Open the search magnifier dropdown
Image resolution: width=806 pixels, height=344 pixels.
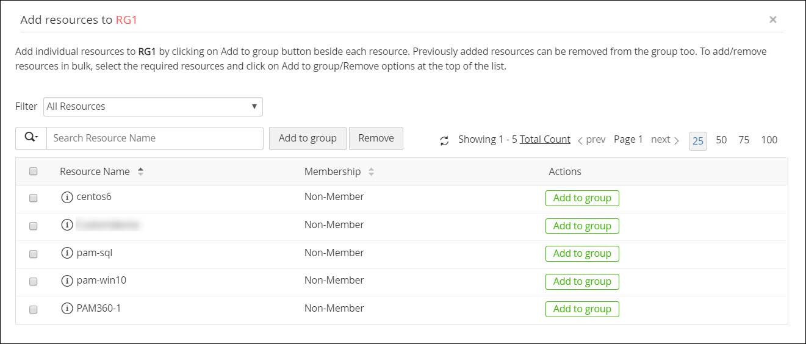31,138
